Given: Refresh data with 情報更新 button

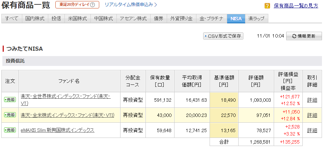Looking at the screenshot, I should [304, 36].
